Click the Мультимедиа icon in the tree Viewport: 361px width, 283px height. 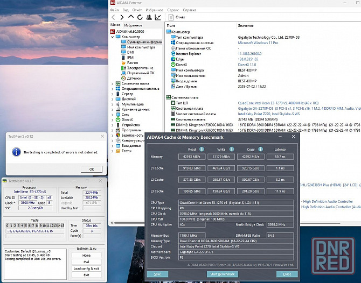tap(118, 104)
